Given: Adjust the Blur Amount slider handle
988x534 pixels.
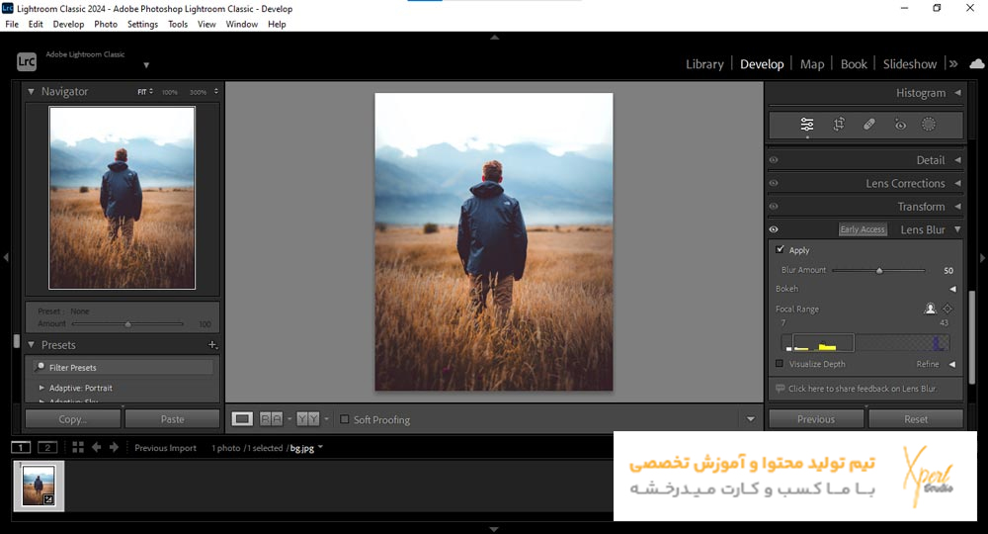Looking at the screenshot, I should [x=879, y=271].
